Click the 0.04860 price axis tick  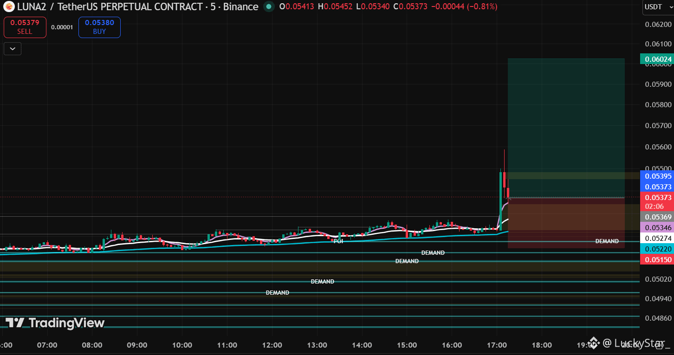tap(658, 318)
